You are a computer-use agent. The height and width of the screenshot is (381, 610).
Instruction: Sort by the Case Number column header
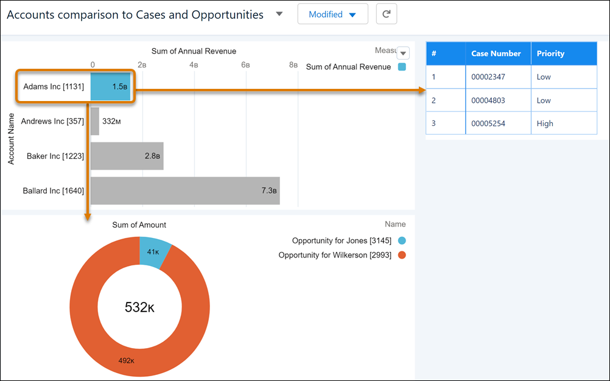498,54
